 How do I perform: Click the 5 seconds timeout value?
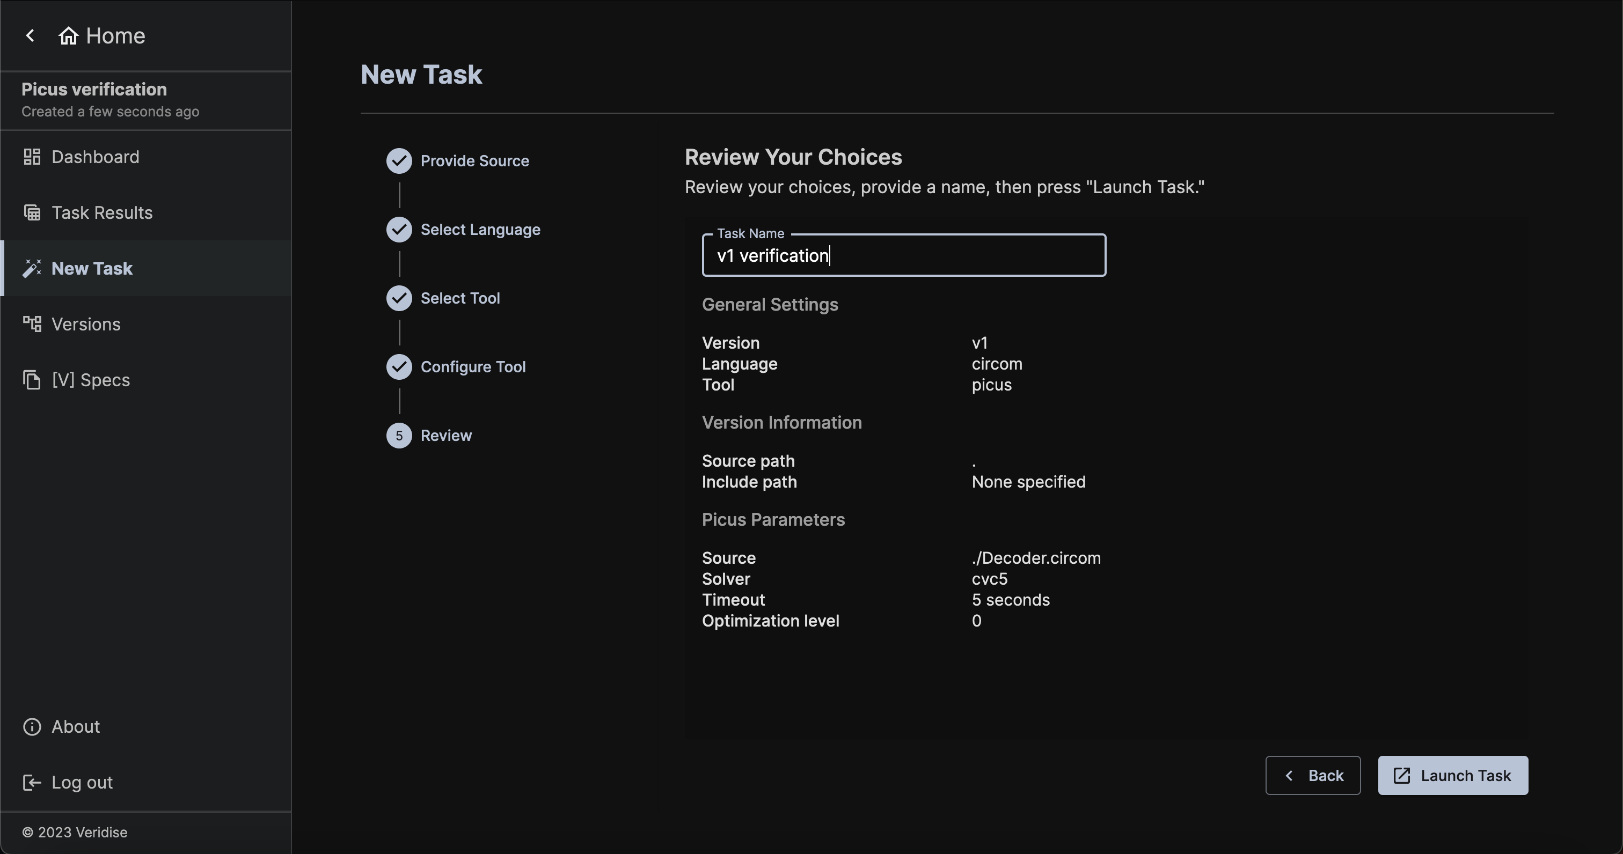(x=1011, y=600)
